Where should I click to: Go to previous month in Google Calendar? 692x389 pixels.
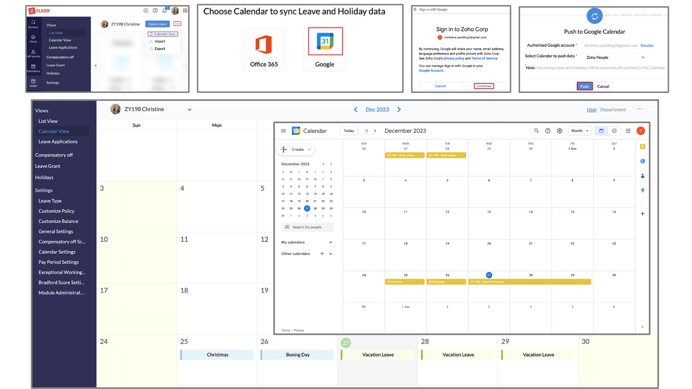367,131
